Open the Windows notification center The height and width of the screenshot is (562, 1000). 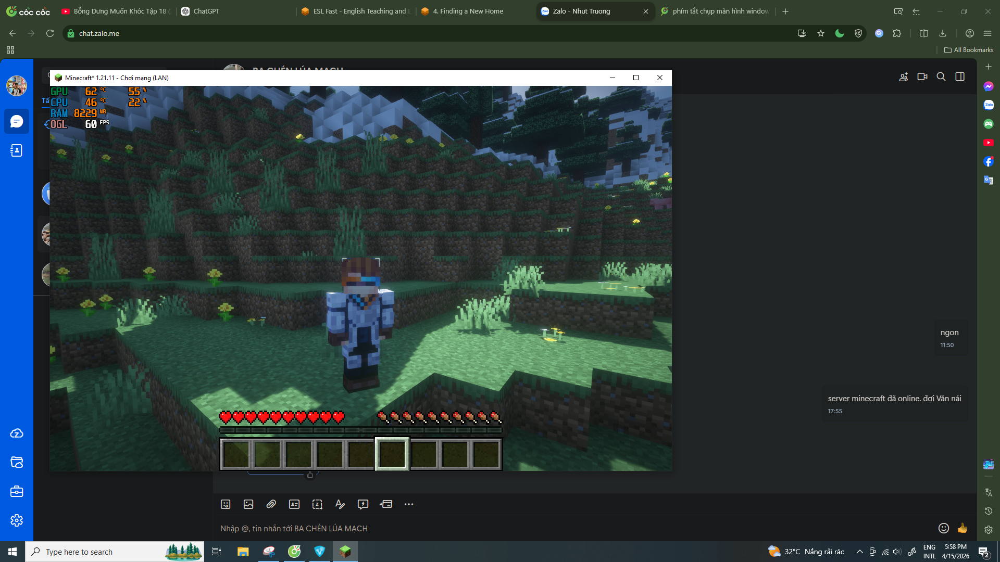click(984, 552)
